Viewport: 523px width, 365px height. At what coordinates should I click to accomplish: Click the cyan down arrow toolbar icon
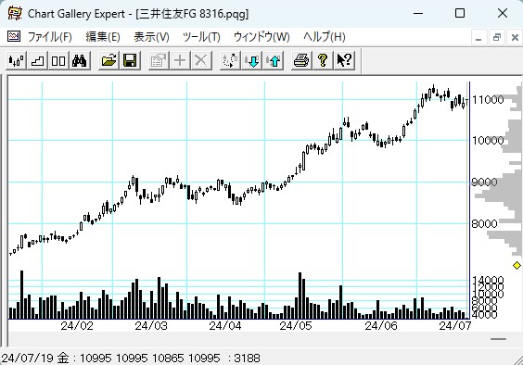click(x=252, y=60)
